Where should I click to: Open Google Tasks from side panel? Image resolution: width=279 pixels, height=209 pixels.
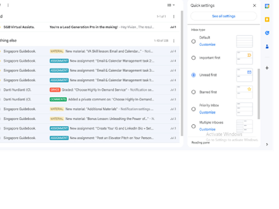[x=267, y=33]
